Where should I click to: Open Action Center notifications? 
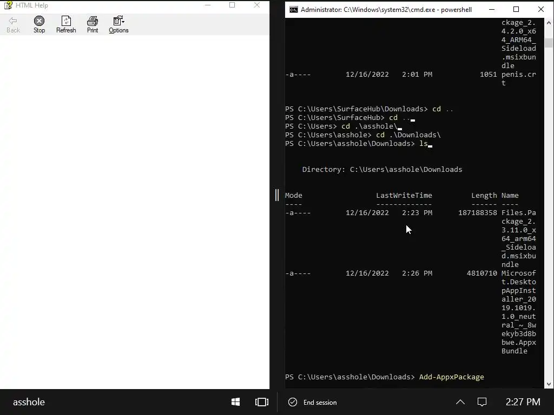pyautogui.click(x=482, y=402)
